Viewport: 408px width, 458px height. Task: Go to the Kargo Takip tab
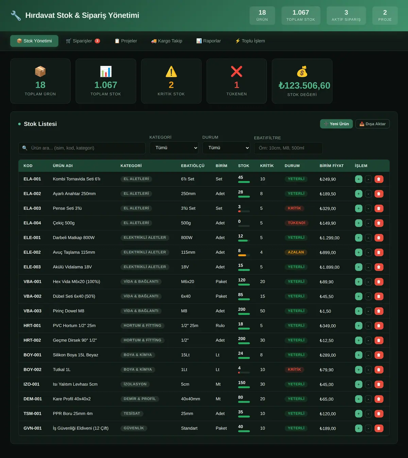(167, 41)
